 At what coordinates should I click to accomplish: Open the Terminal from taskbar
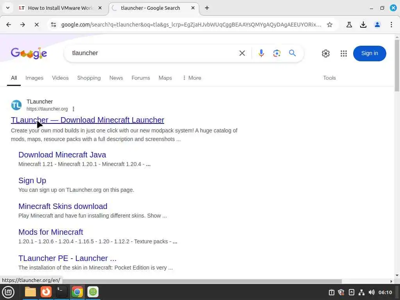tap(61, 292)
